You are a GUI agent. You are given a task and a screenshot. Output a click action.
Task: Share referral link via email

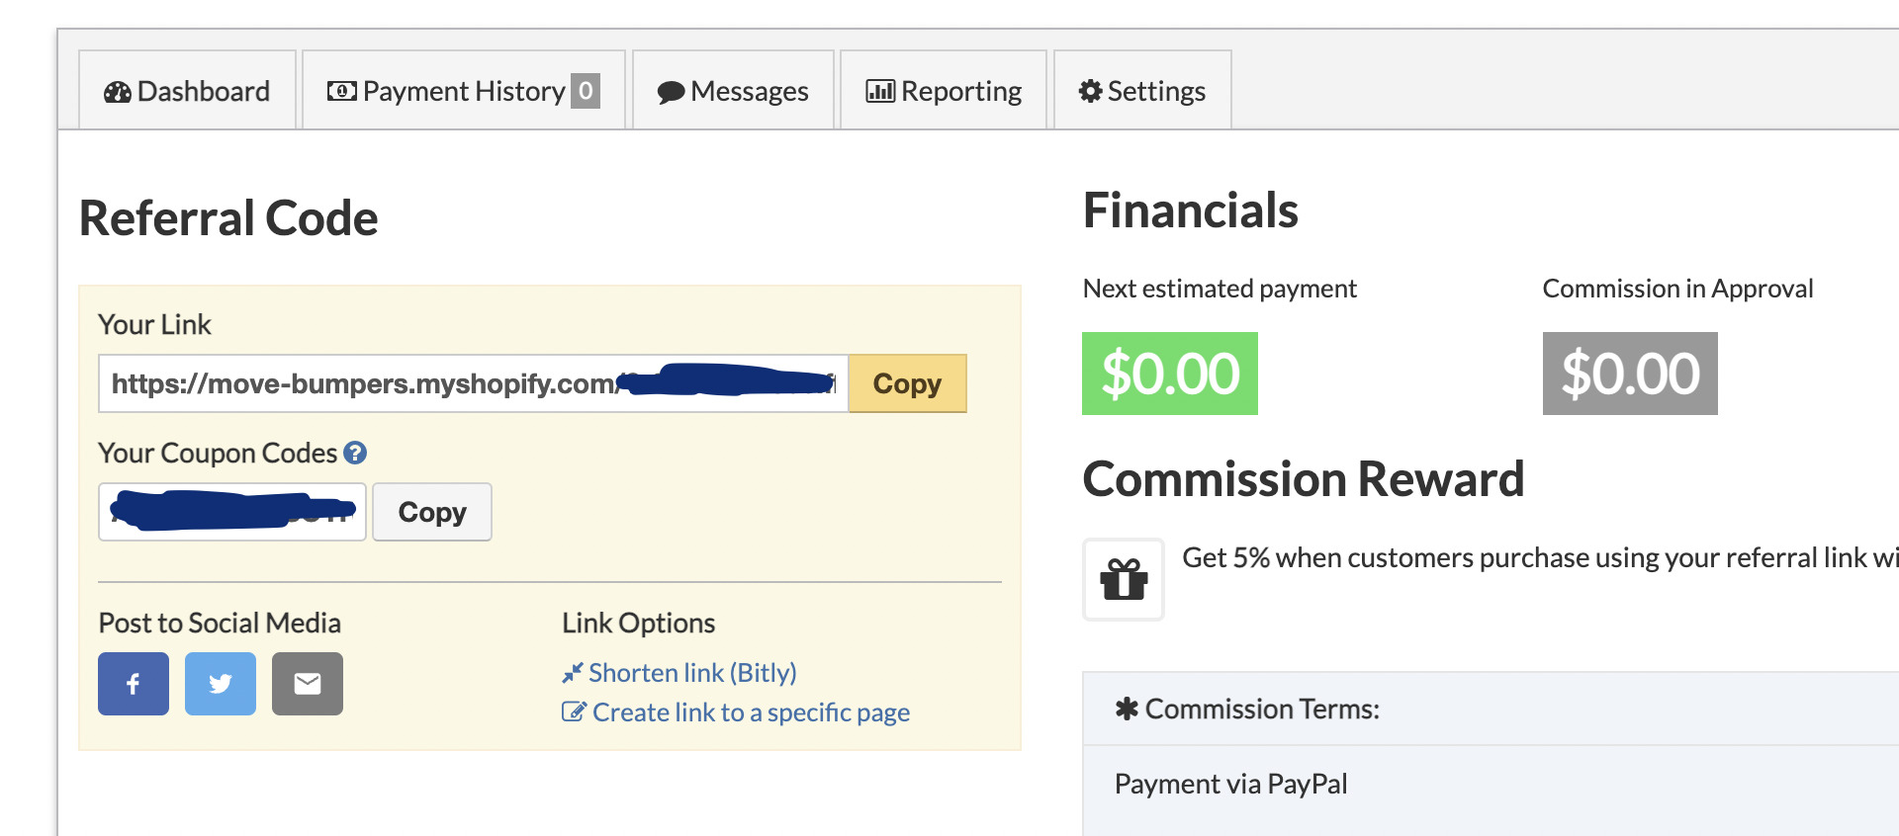307,683
